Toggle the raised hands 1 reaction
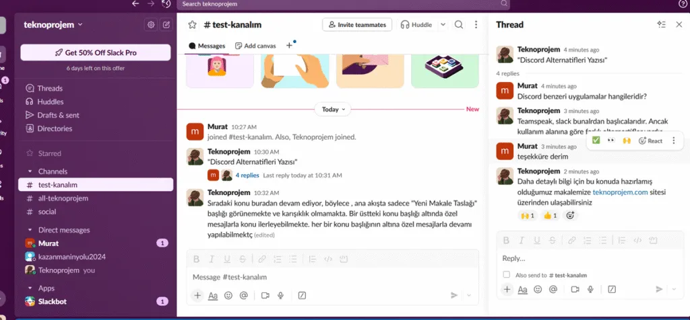The height and width of the screenshot is (320, 690). 527,216
